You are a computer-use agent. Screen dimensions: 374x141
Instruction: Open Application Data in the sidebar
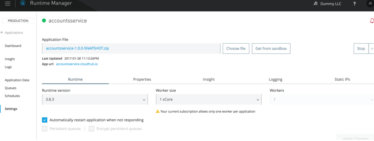point(17,80)
